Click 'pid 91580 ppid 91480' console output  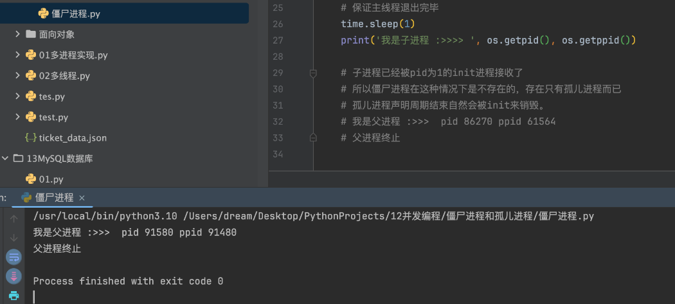pyautogui.click(x=179, y=233)
